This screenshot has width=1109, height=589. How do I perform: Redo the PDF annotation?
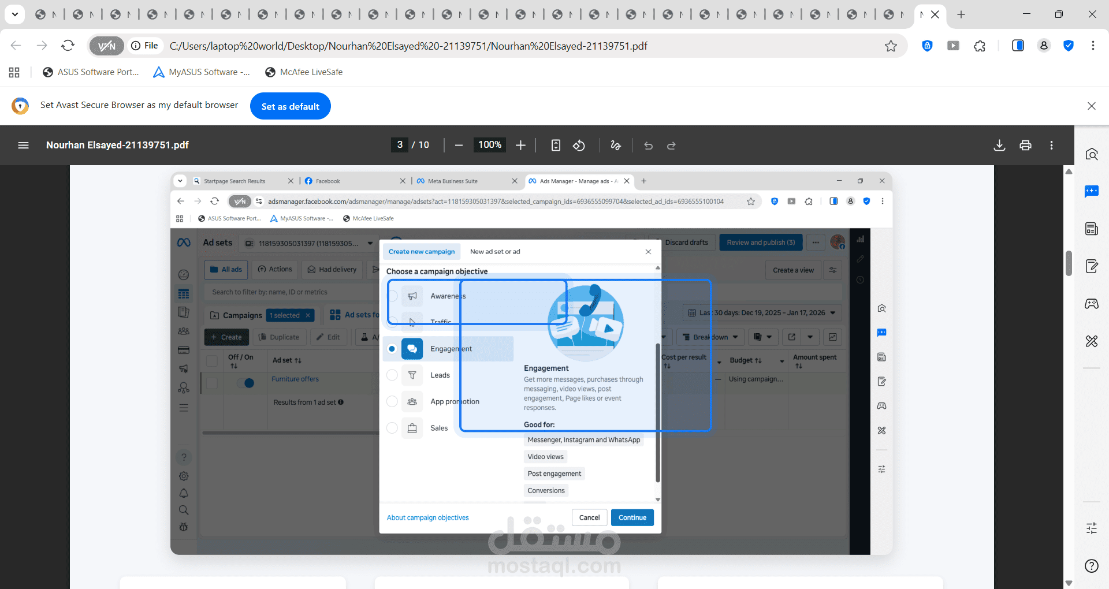tap(671, 146)
